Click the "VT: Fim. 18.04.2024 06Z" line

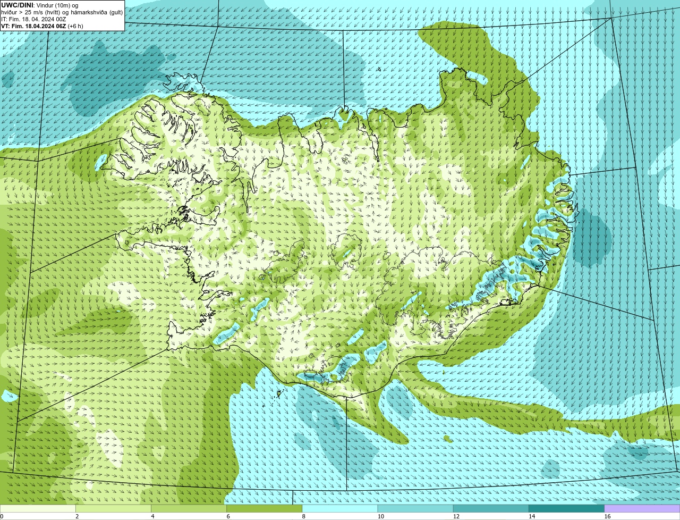click(x=33, y=26)
